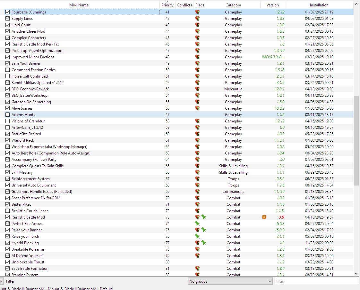The height and width of the screenshot is (290, 360).
Task: Click the green pin flag for Raise your Banner
Action: coord(204,230)
